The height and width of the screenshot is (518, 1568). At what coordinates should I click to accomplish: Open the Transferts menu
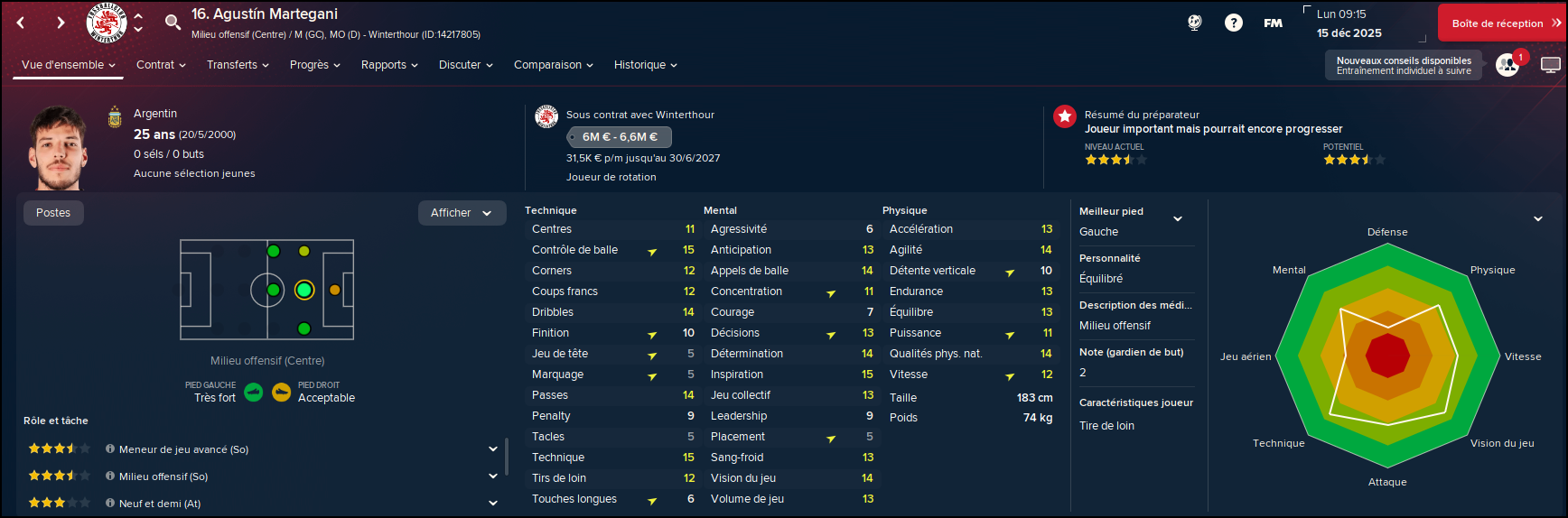[238, 65]
